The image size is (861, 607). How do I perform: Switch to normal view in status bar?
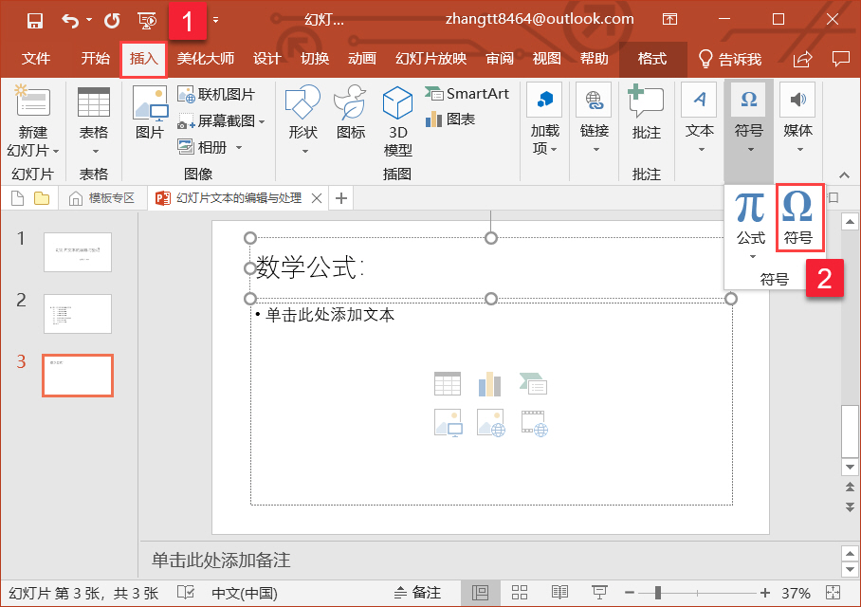click(481, 593)
